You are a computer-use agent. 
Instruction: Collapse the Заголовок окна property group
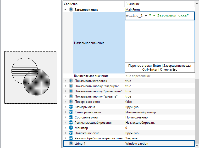tap(65, 10)
